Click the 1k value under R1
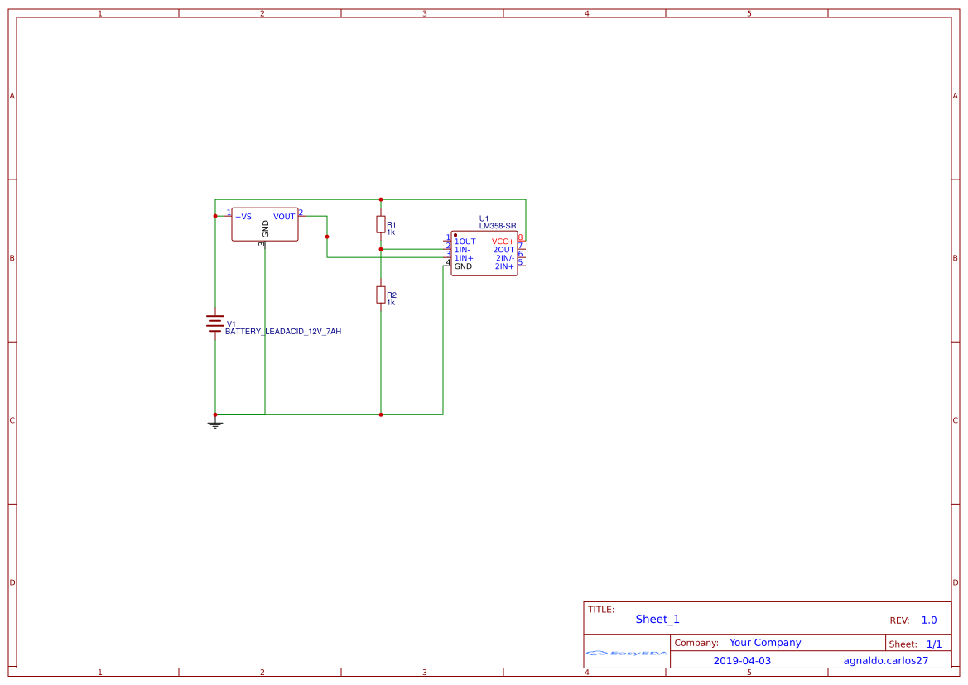 tap(391, 232)
